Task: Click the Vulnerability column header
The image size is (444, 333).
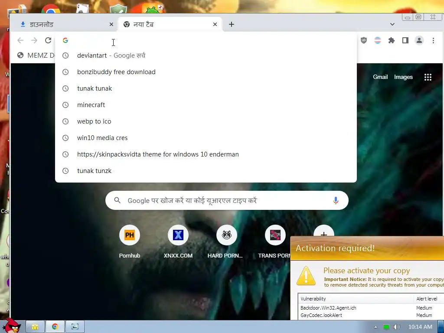Action: (356, 299)
